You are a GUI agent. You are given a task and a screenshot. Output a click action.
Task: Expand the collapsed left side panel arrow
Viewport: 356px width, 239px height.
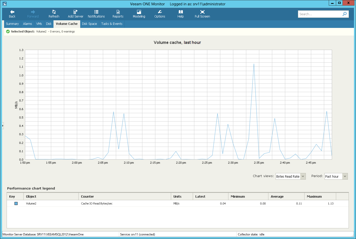3,126
